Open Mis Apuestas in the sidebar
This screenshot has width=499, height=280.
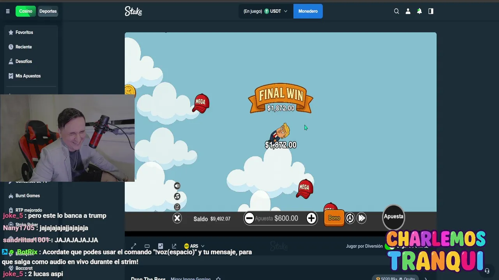(31, 76)
